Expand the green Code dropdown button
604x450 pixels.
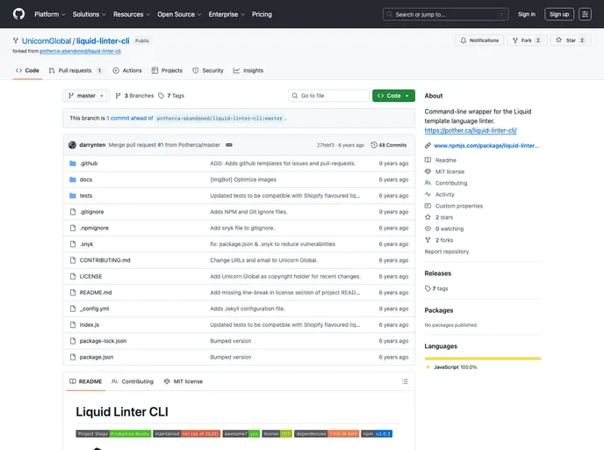point(393,96)
